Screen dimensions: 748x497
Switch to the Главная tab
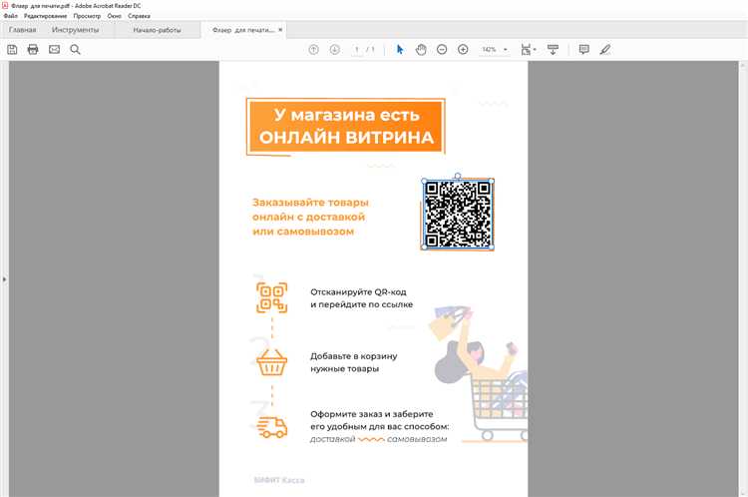coord(23,31)
